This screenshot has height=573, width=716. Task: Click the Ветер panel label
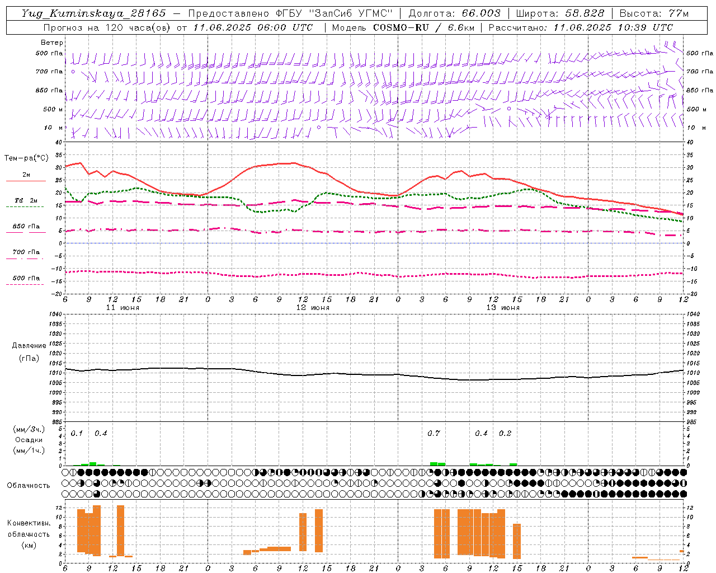[52, 43]
